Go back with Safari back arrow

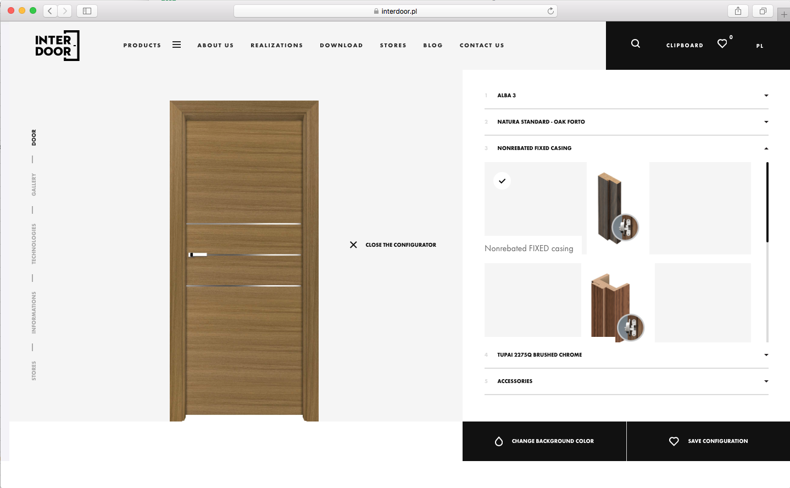click(50, 11)
